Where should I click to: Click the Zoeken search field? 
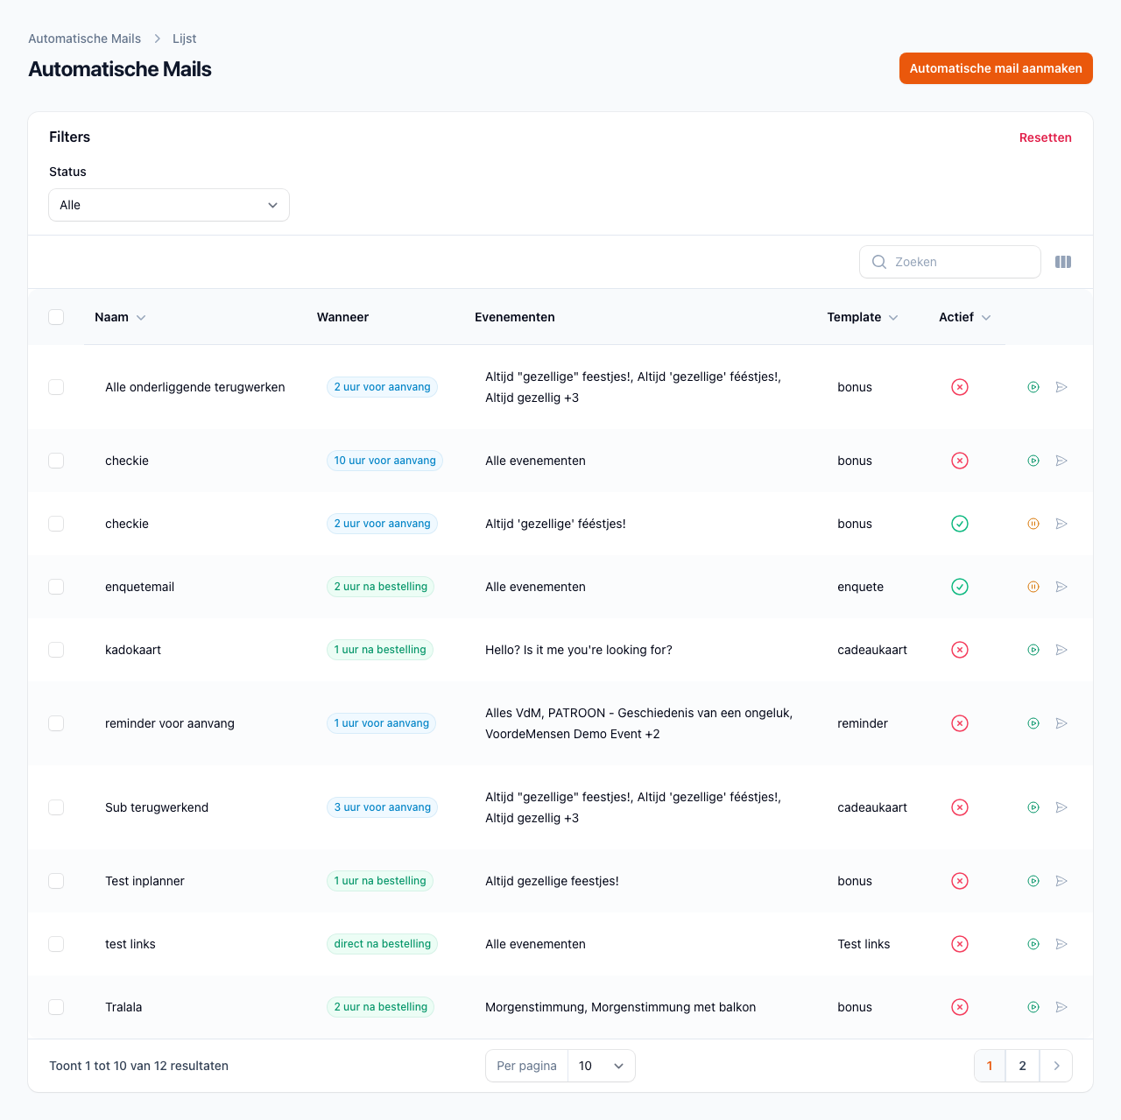click(x=959, y=262)
